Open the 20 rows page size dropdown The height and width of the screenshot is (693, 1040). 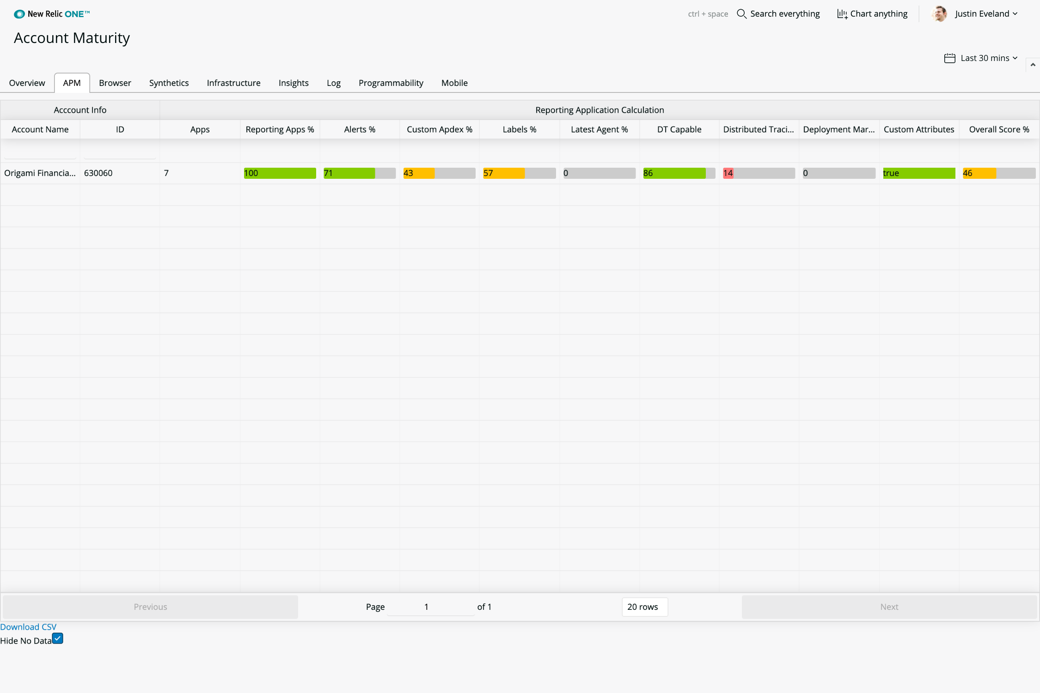pos(644,607)
